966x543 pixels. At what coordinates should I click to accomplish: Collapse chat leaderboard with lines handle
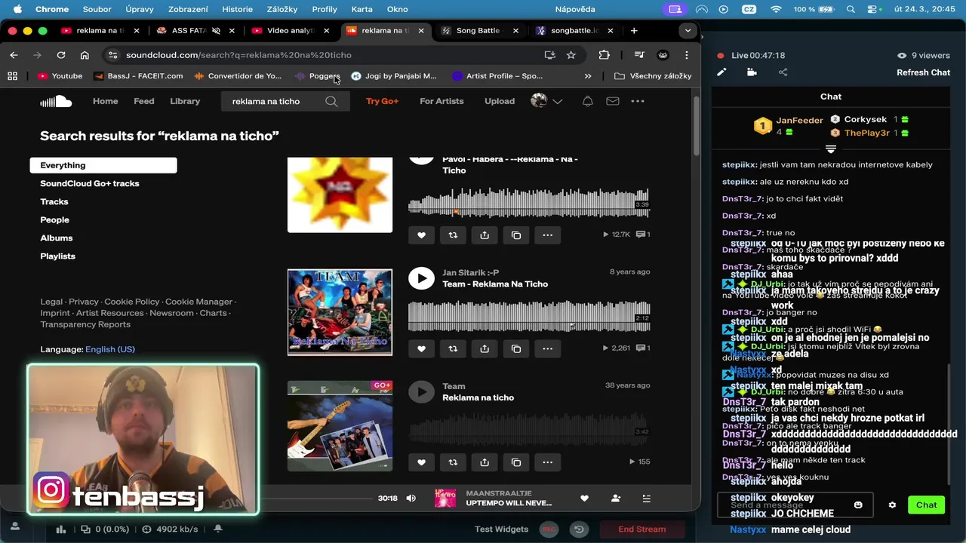tap(831, 149)
